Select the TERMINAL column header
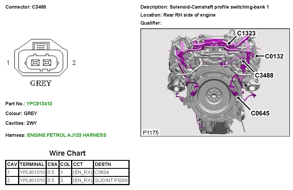The height and width of the screenshot is (190, 293). 32,164
